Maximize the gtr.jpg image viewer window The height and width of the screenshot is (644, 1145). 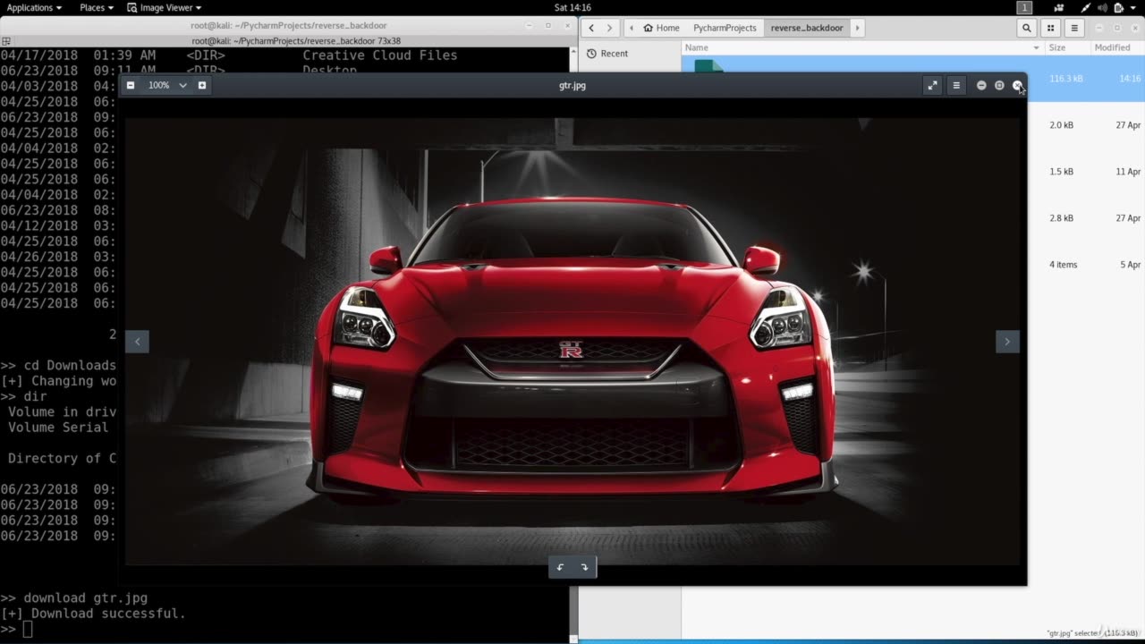click(x=999, y=85)
